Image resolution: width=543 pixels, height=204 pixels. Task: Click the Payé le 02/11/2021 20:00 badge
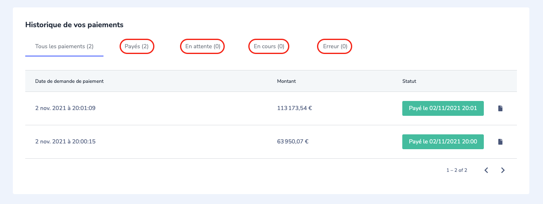[x=443, y=142]
